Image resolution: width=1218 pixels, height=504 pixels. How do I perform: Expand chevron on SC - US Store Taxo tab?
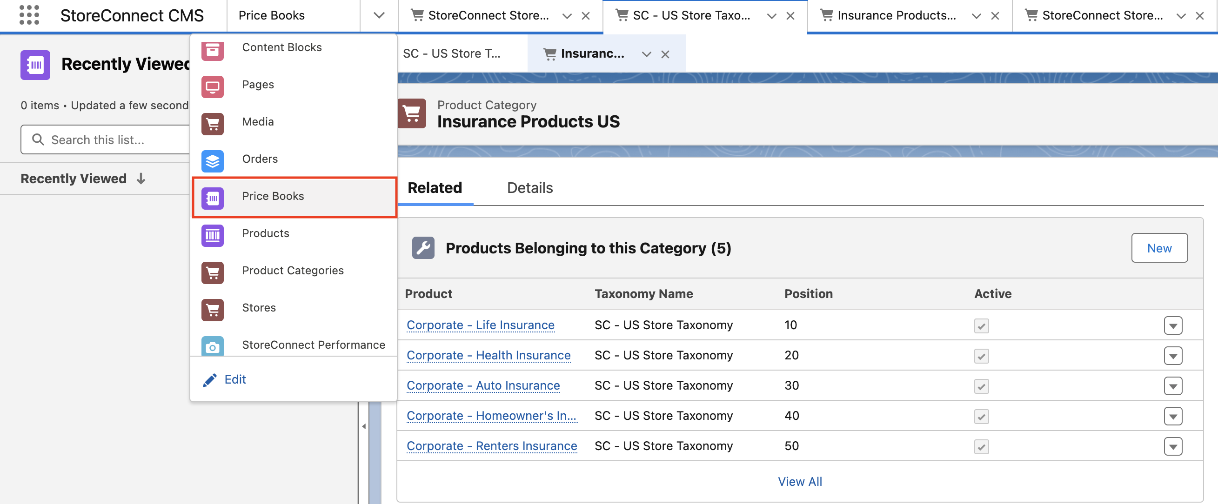[772, 16]
